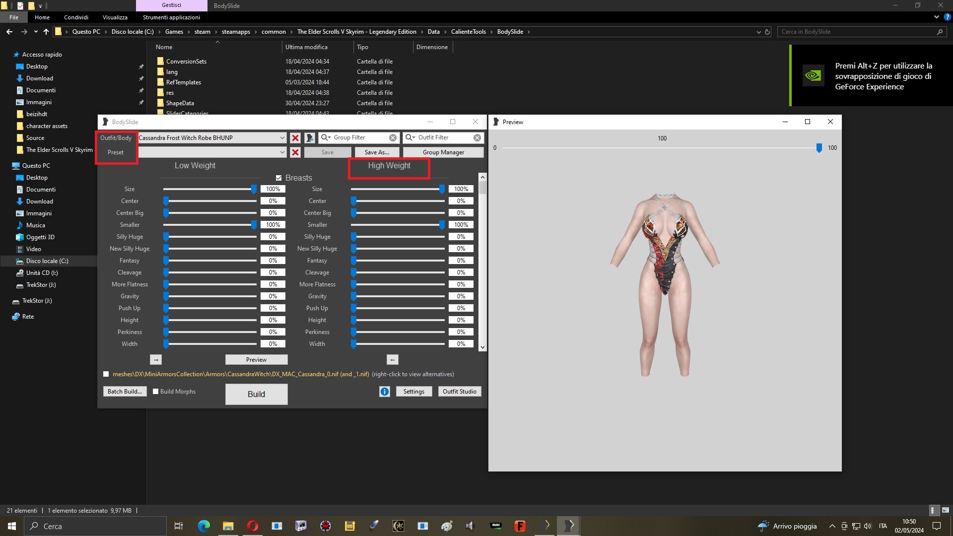Enable the Build Morphs checkbox
The image size is (953, 536).
[x=155, y=392]
